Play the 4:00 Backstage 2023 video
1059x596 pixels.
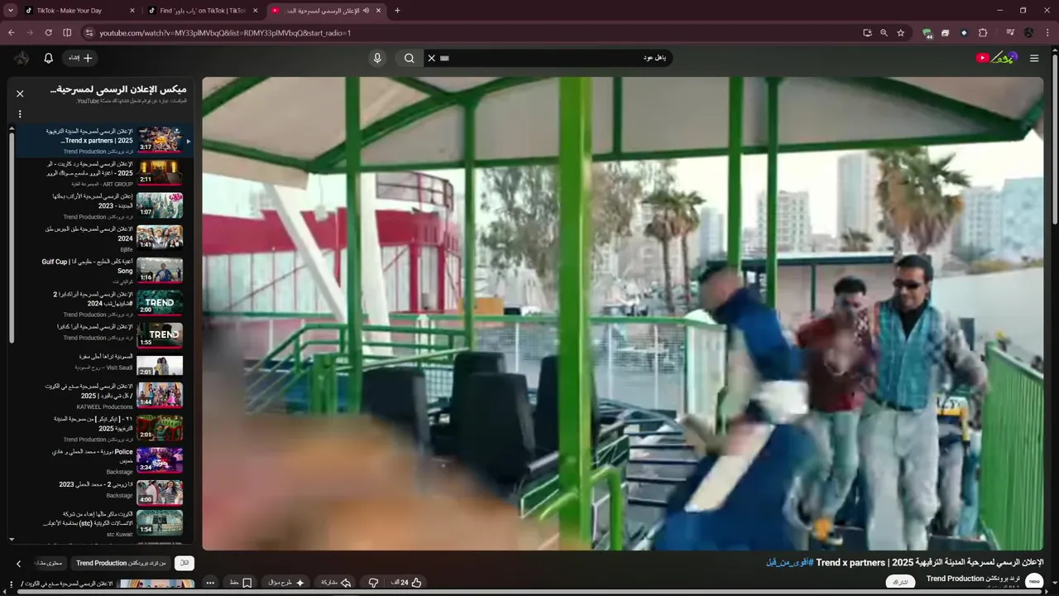[x=160, y=493]
